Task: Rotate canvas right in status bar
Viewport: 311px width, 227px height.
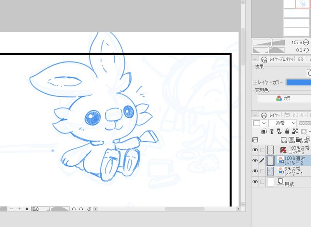Action: coord(81,209)
